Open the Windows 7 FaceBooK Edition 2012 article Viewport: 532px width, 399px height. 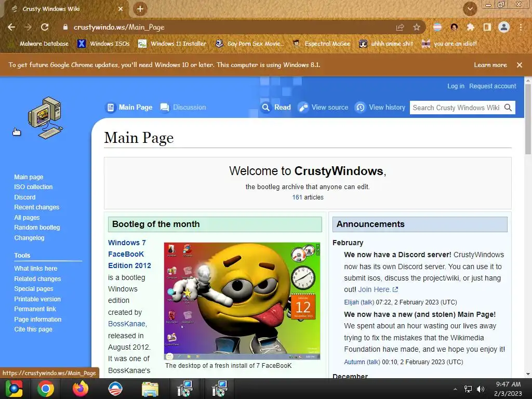tap(129, 254)
